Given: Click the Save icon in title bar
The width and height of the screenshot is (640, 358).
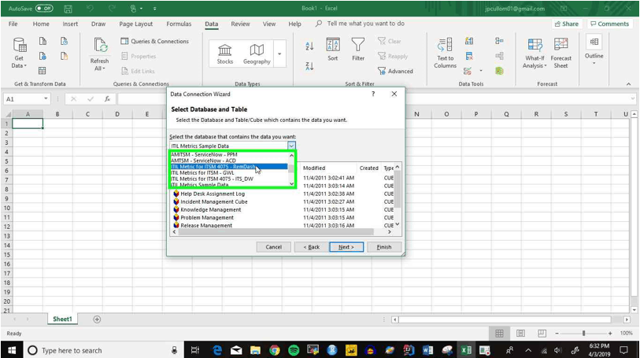Looking at the screenshot, I should coord(68,8).
